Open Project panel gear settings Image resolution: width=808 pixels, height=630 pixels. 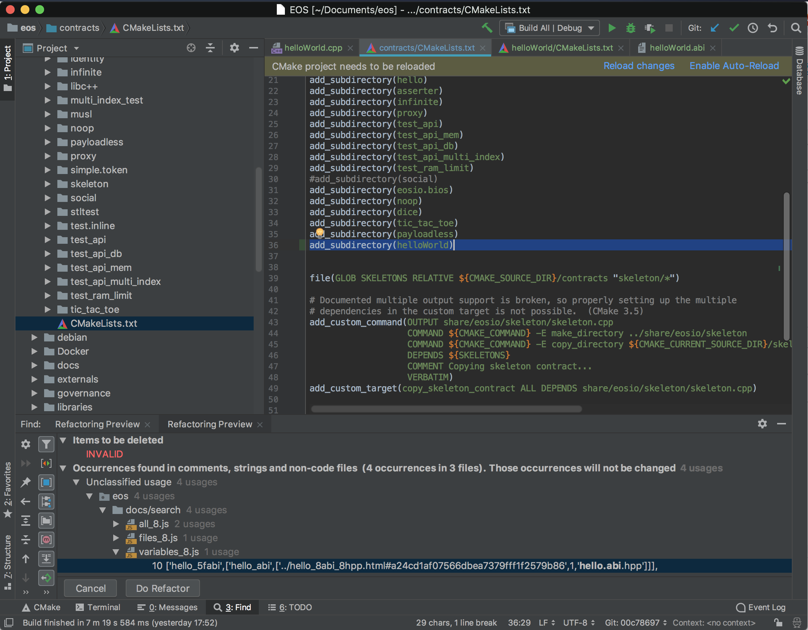pos(234,48)
